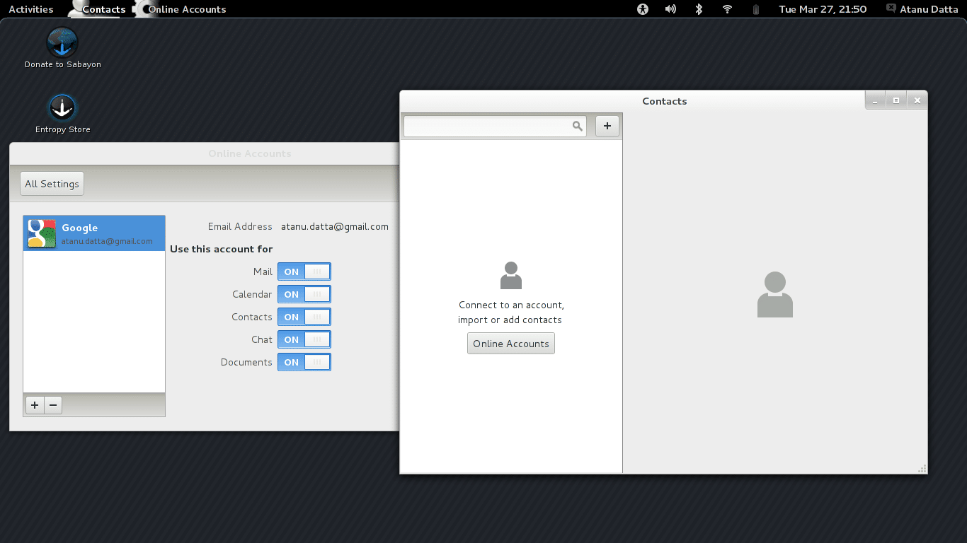
Task: Add a new contact with plus button
Action: pos(607,126)
